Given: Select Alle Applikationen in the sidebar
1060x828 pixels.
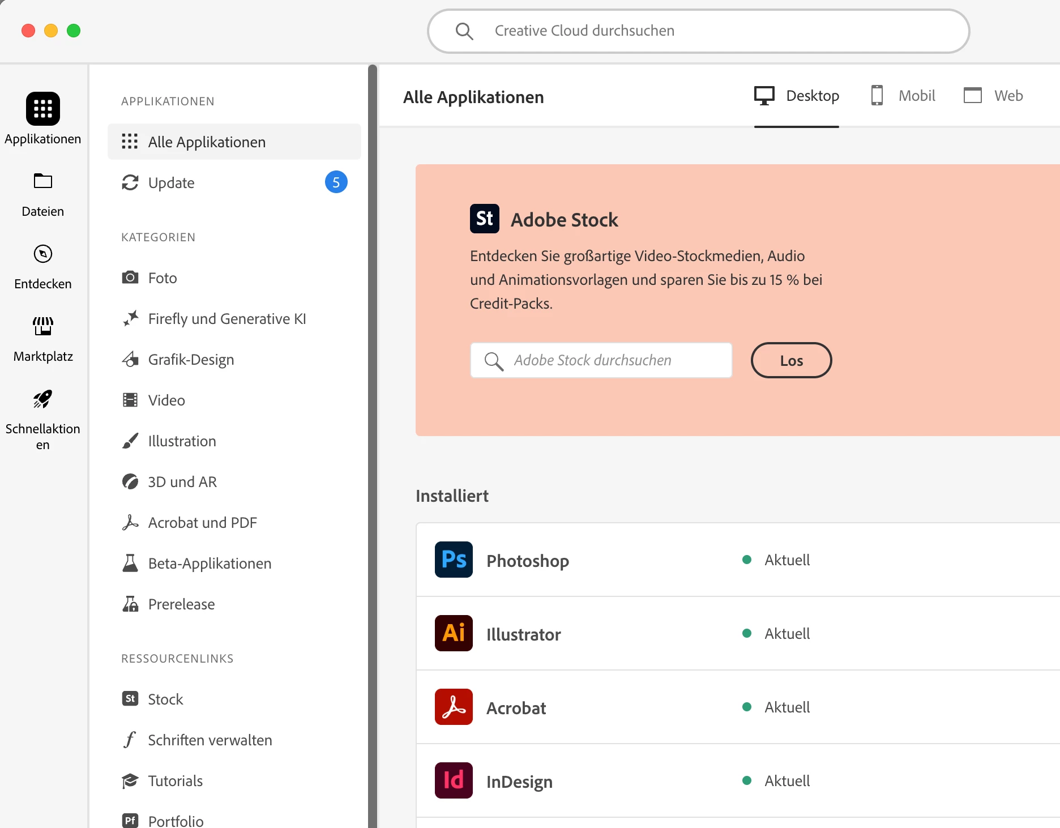Looking at the screenshot, I should (234, 142).
